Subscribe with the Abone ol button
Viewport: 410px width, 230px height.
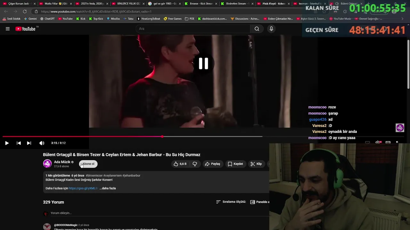coord(88,164)
